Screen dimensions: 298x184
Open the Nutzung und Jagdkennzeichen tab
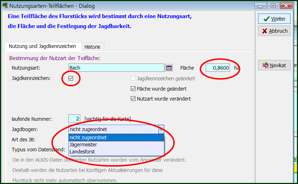coord(42,46)
